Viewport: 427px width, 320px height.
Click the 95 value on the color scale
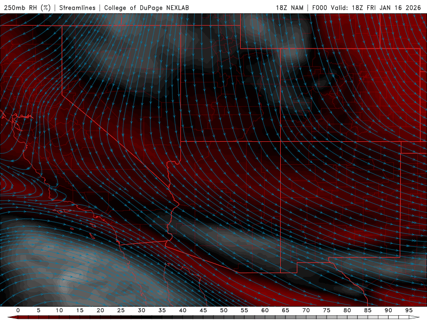point(409,310)
